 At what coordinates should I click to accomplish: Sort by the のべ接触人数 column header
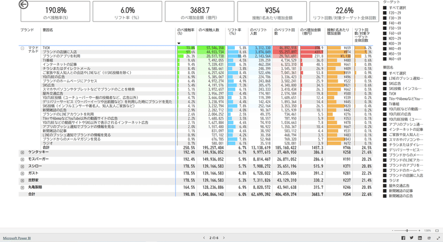[209, 30]
